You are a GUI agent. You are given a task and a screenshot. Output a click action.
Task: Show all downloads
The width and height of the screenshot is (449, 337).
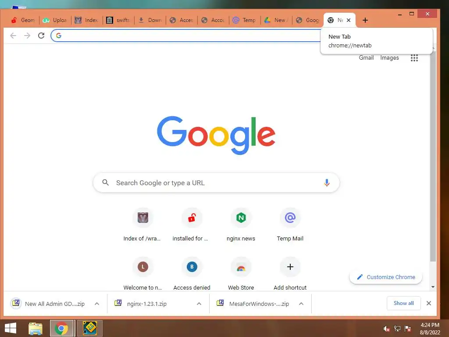point(403,303)
